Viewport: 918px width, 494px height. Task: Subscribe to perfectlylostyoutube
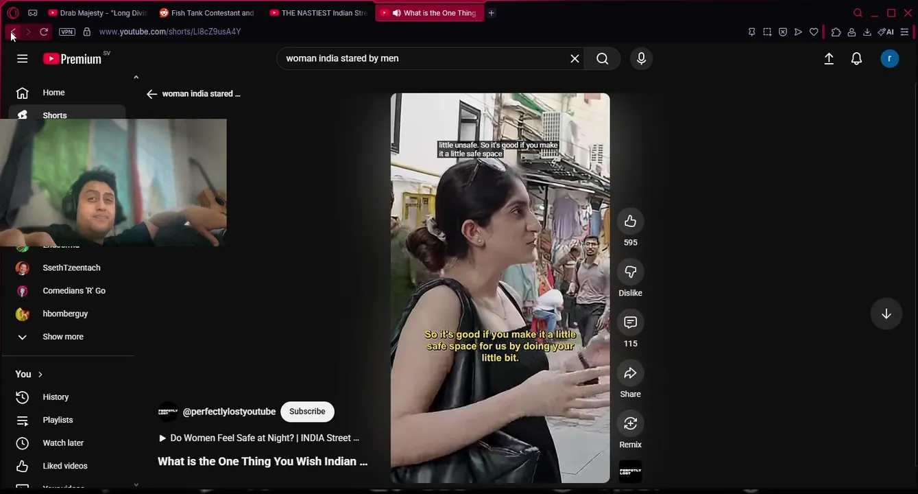pyautogui.click(x=307, y=412)
